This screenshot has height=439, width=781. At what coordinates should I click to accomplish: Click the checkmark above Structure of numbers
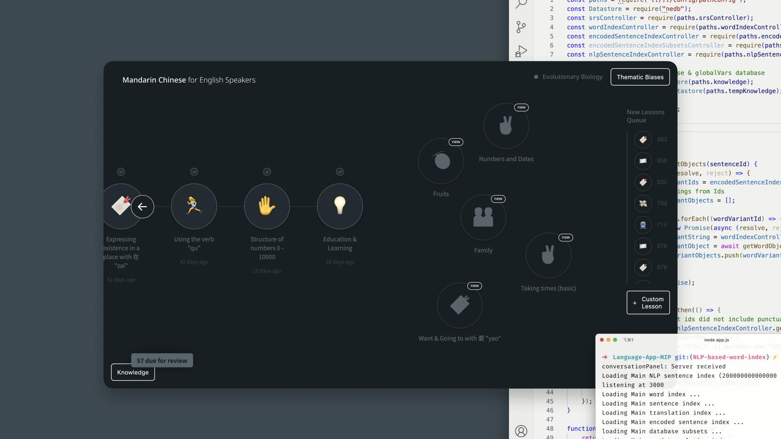click(x=267, y=172)
